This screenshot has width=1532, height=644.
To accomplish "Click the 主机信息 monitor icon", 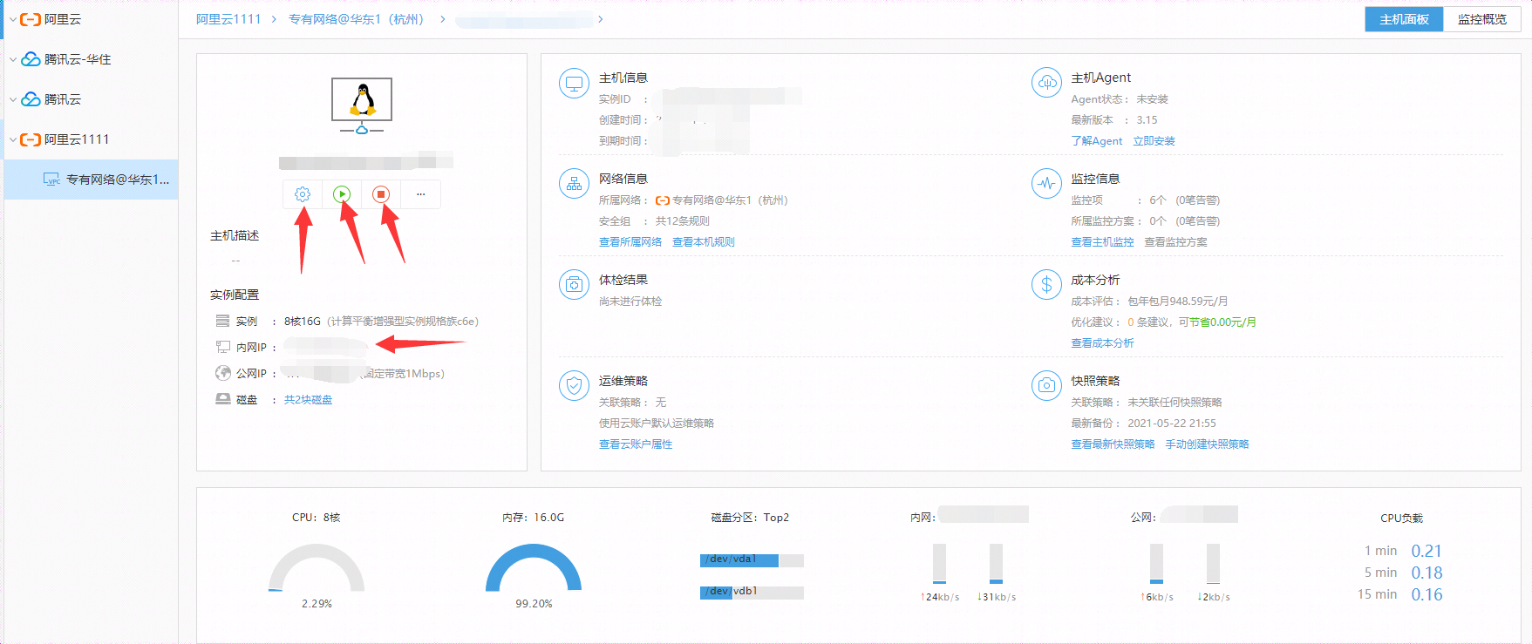I will (574, 84).
